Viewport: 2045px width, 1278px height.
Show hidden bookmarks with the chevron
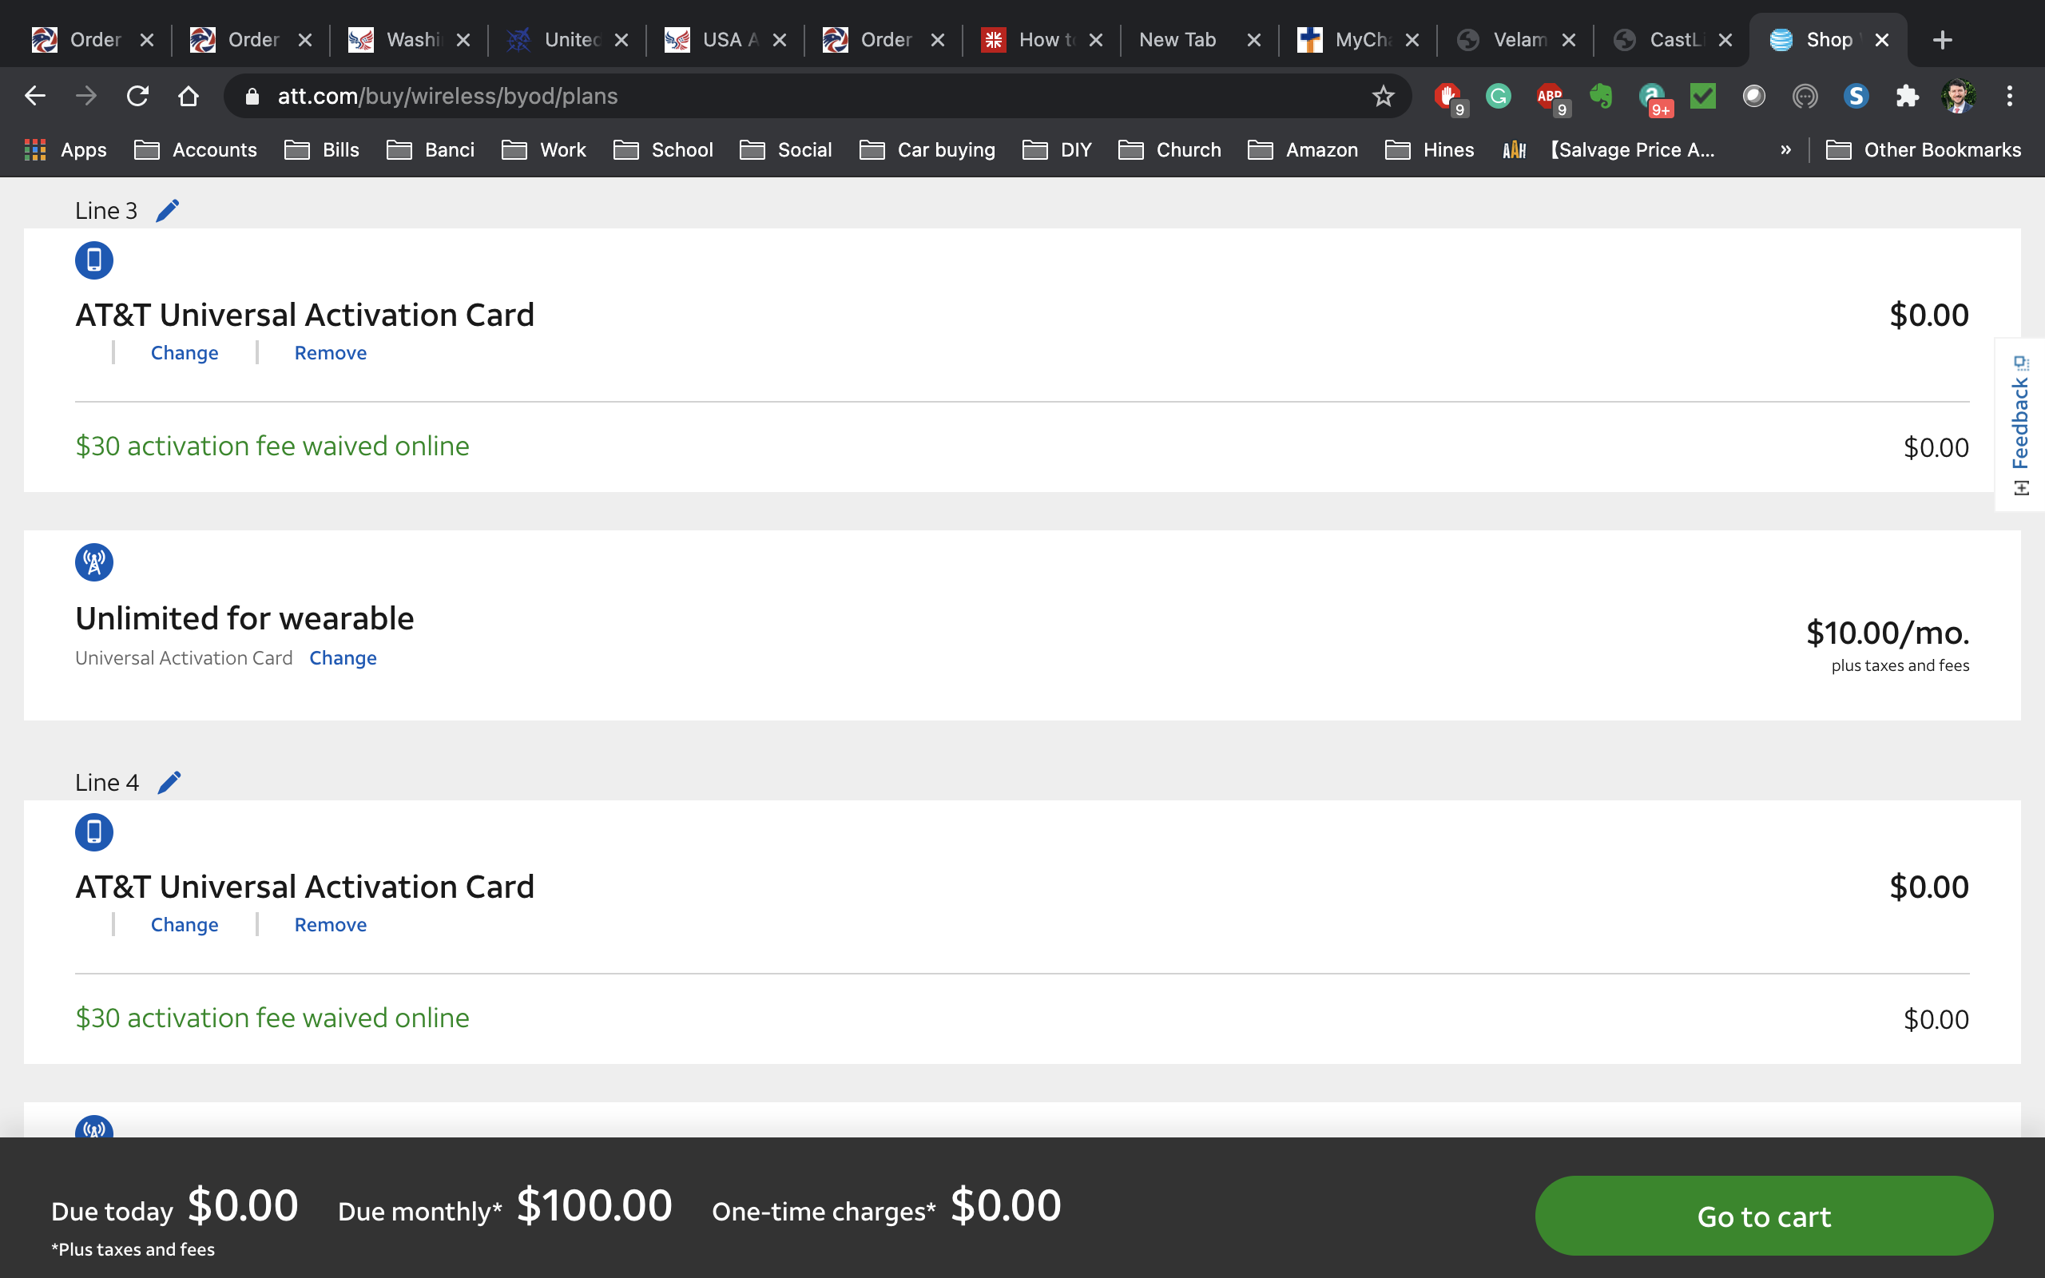1785,149
